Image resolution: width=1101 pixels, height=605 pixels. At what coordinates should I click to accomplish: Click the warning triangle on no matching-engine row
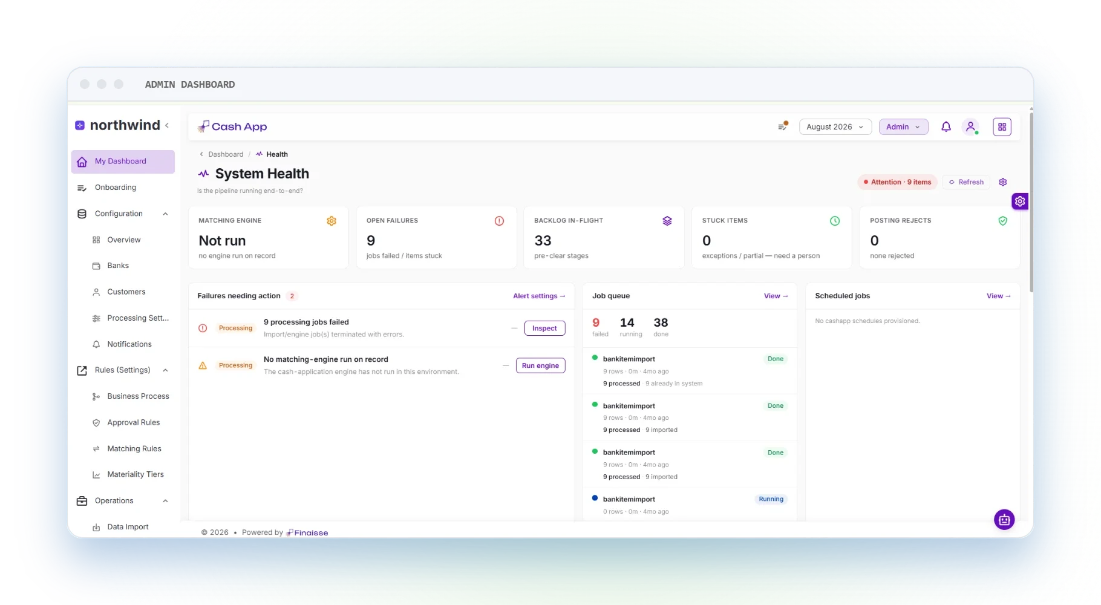point(203,365)
